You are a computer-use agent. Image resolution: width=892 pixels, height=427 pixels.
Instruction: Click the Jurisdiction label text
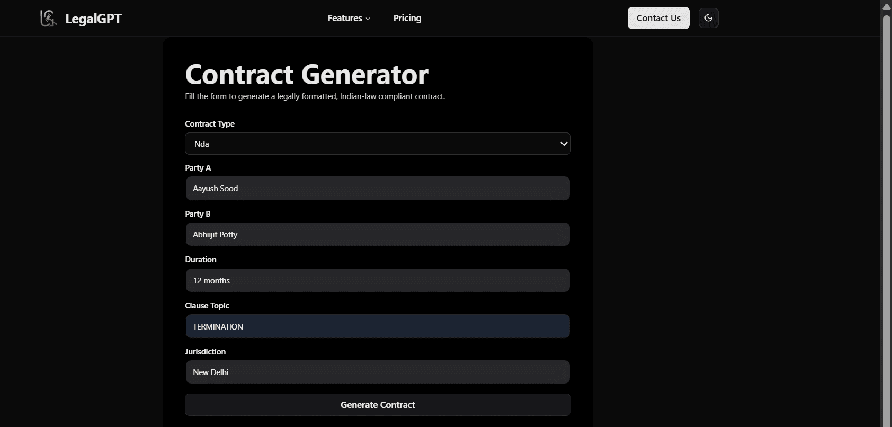[205, 352]
